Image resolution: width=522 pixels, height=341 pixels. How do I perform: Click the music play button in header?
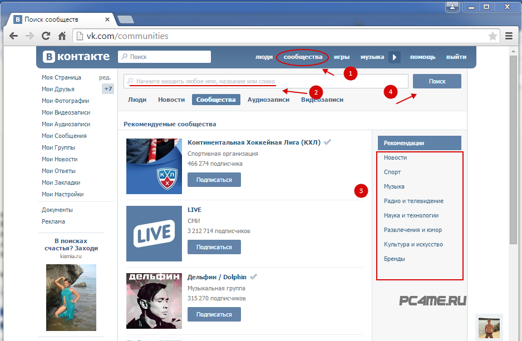click(395, 57)
